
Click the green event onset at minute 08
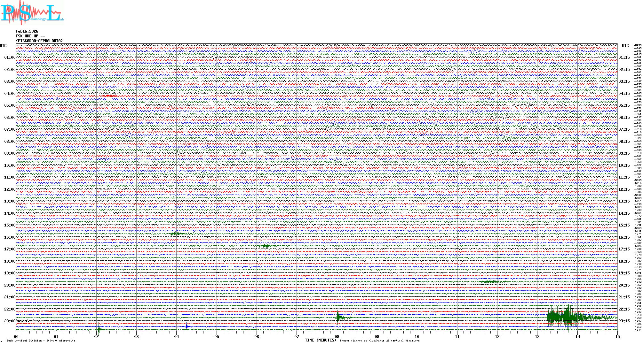[x=338, y=317]
